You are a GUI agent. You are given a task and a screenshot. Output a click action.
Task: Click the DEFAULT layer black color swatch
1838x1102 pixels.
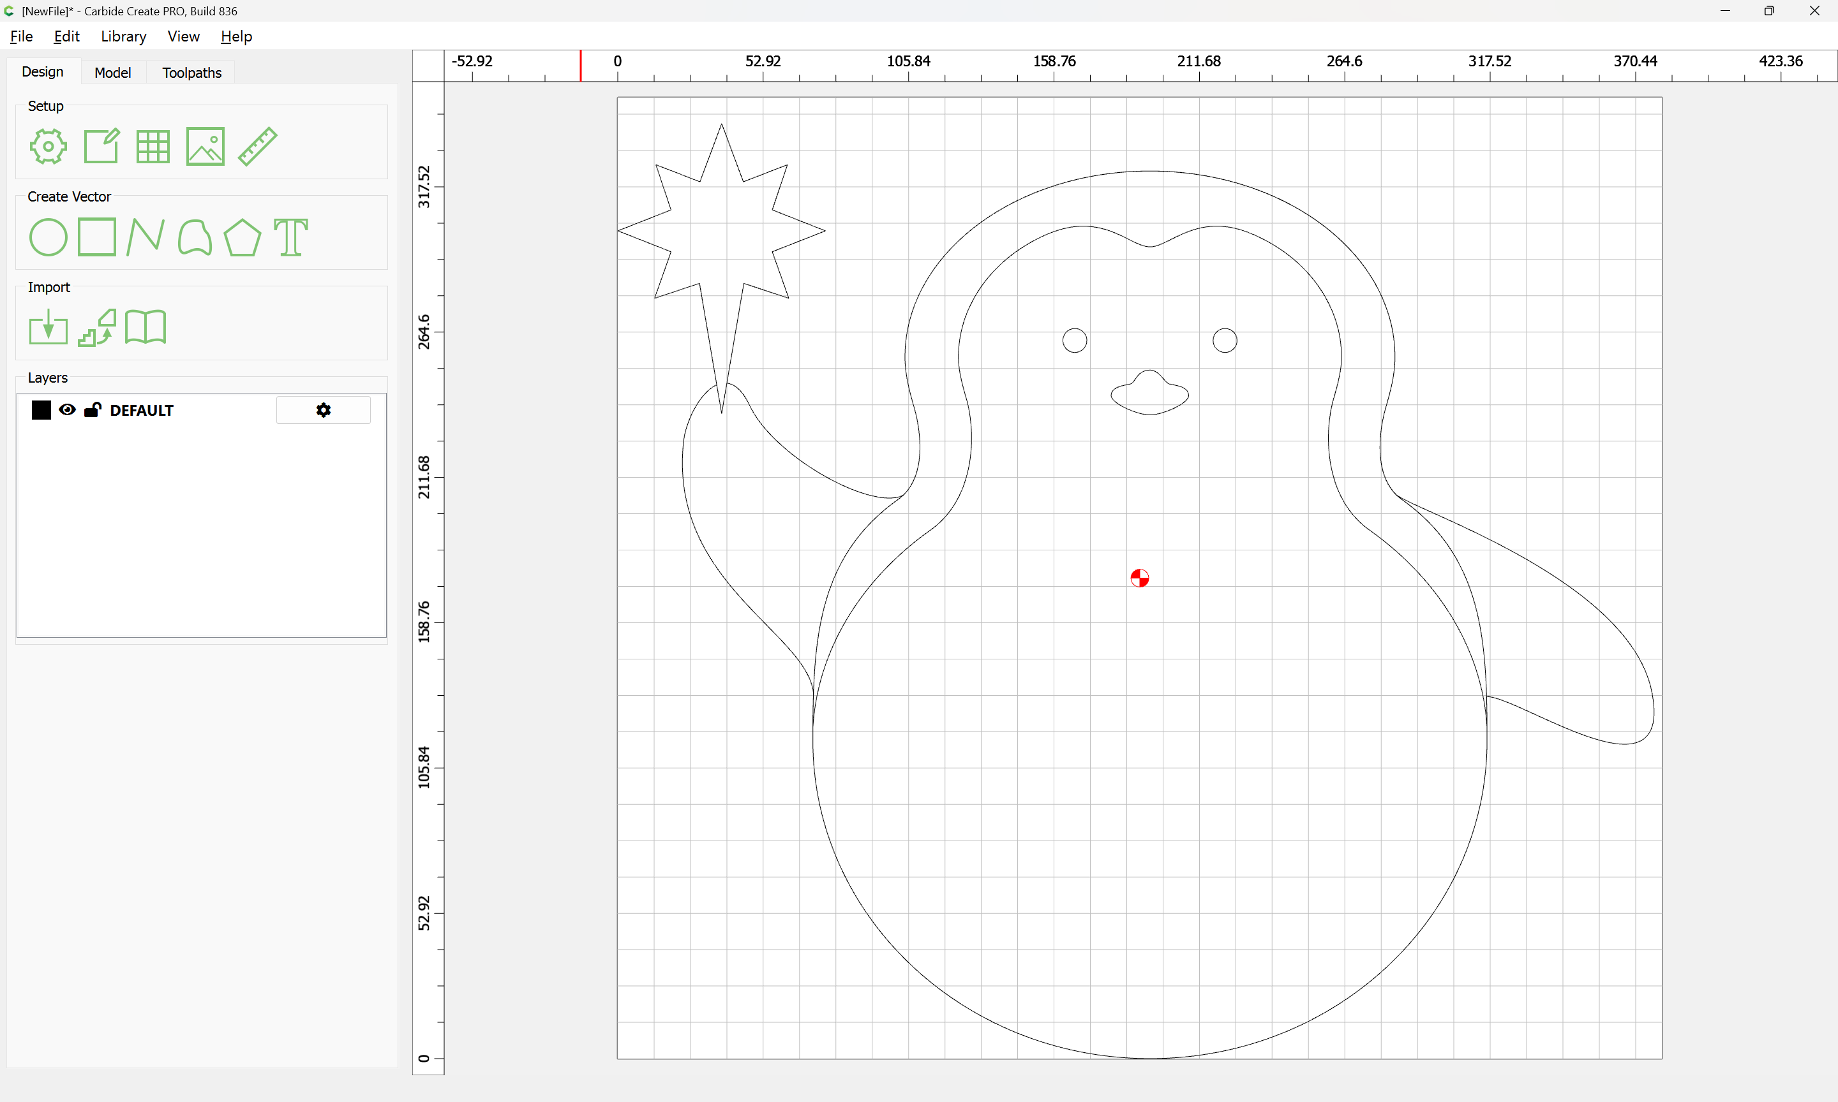[41, 410]
